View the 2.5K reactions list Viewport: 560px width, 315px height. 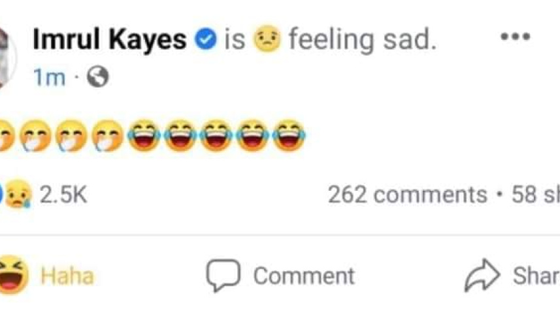pyautogui.click(x=63, y=194)
